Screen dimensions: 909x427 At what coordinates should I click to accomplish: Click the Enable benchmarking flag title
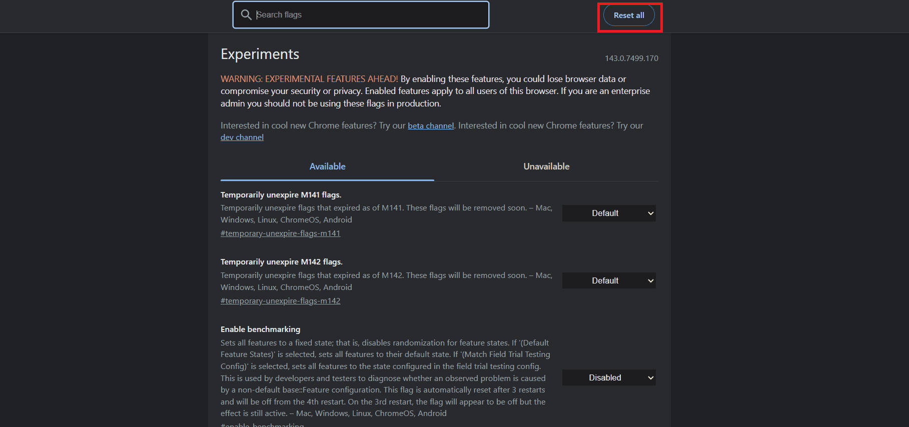click(x=260, y=329)
